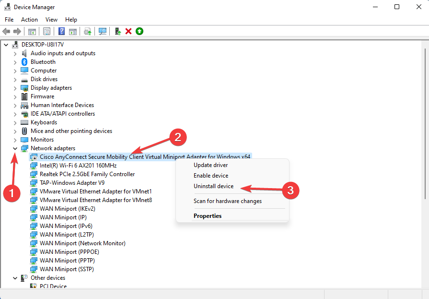Open the View menu
The height and width of the screenshot is (299, 429).
pyautogui.click(x=51, y=20)
